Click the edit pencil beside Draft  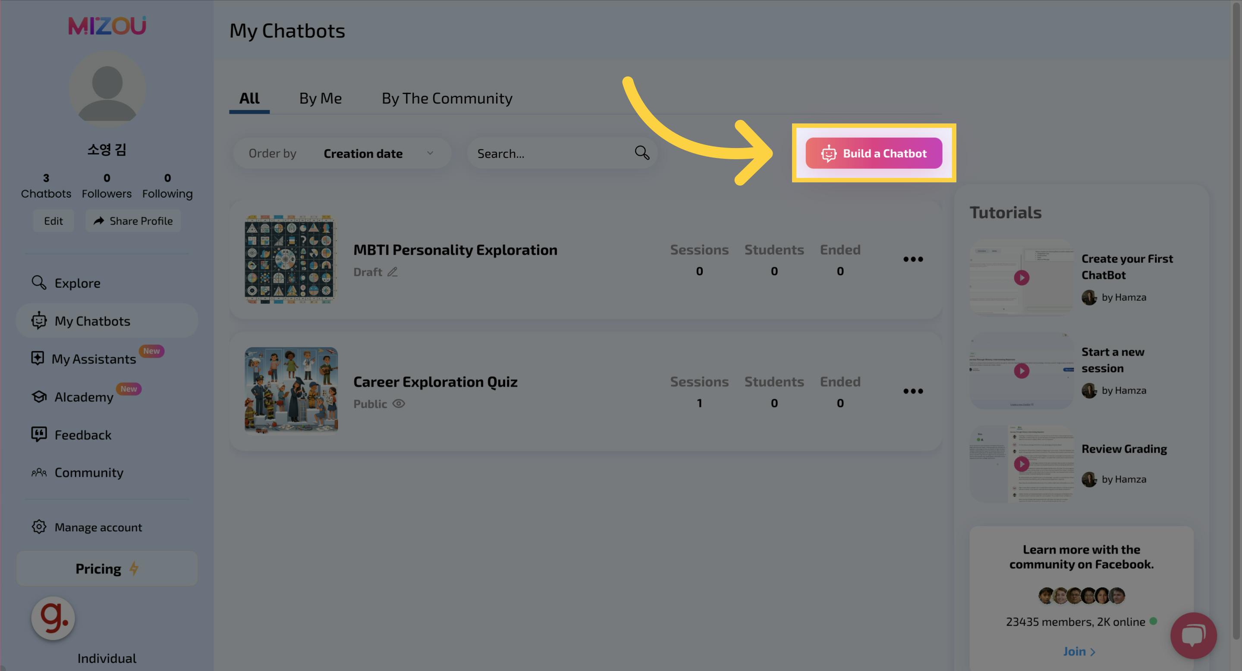pos(393,272)
